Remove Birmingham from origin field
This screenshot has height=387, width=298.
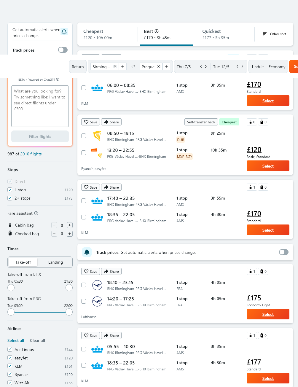click(115, 66)
